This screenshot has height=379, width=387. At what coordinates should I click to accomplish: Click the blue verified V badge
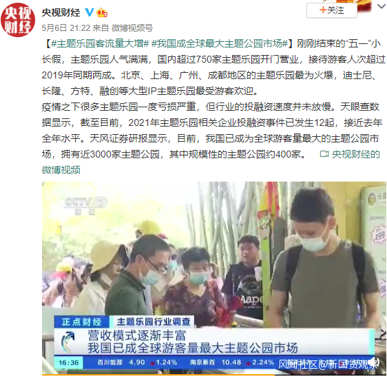tap(89, 12)
